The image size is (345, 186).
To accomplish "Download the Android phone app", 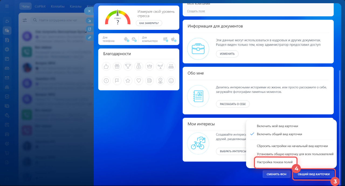I will point(126,39).
